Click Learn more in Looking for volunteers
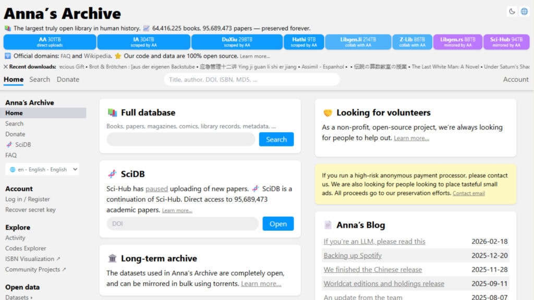 [x=411, y=138]
